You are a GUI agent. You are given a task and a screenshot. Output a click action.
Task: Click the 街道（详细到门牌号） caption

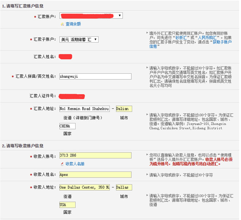[83, 118]
